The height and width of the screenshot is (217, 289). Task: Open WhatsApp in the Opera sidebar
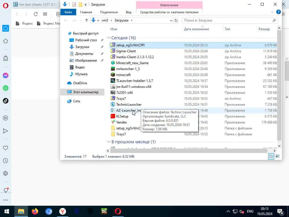pyautogui.click(x=6, y=88)
